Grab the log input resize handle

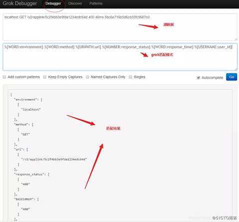pos(236,39)
